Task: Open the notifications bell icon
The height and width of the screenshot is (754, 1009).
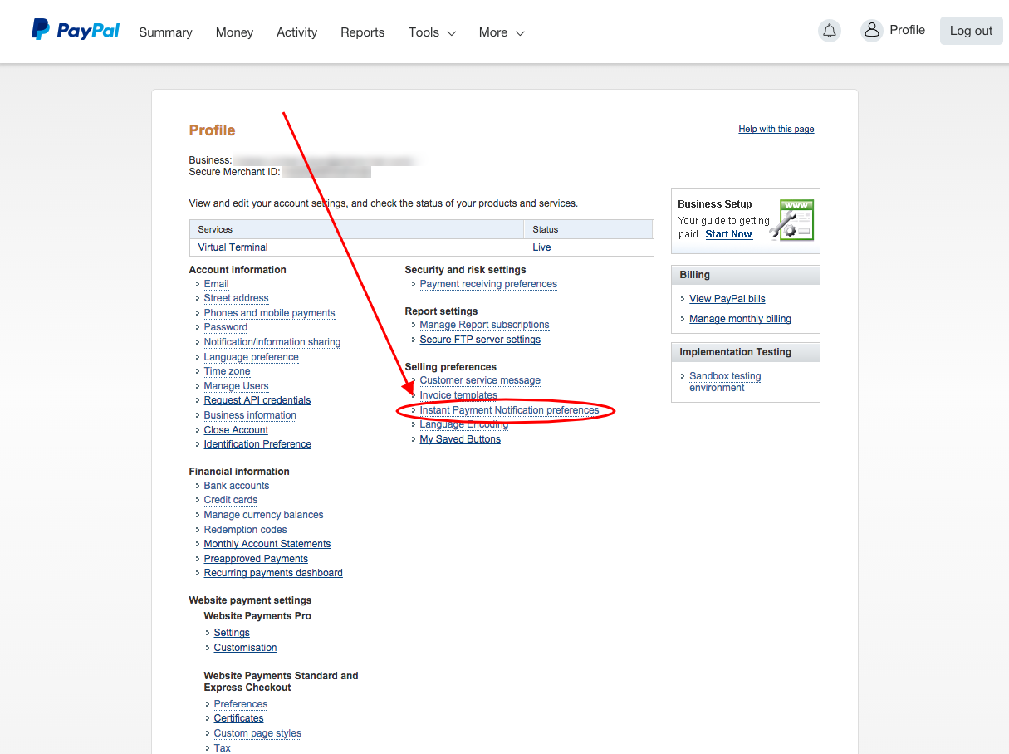Action: [829, 32]
